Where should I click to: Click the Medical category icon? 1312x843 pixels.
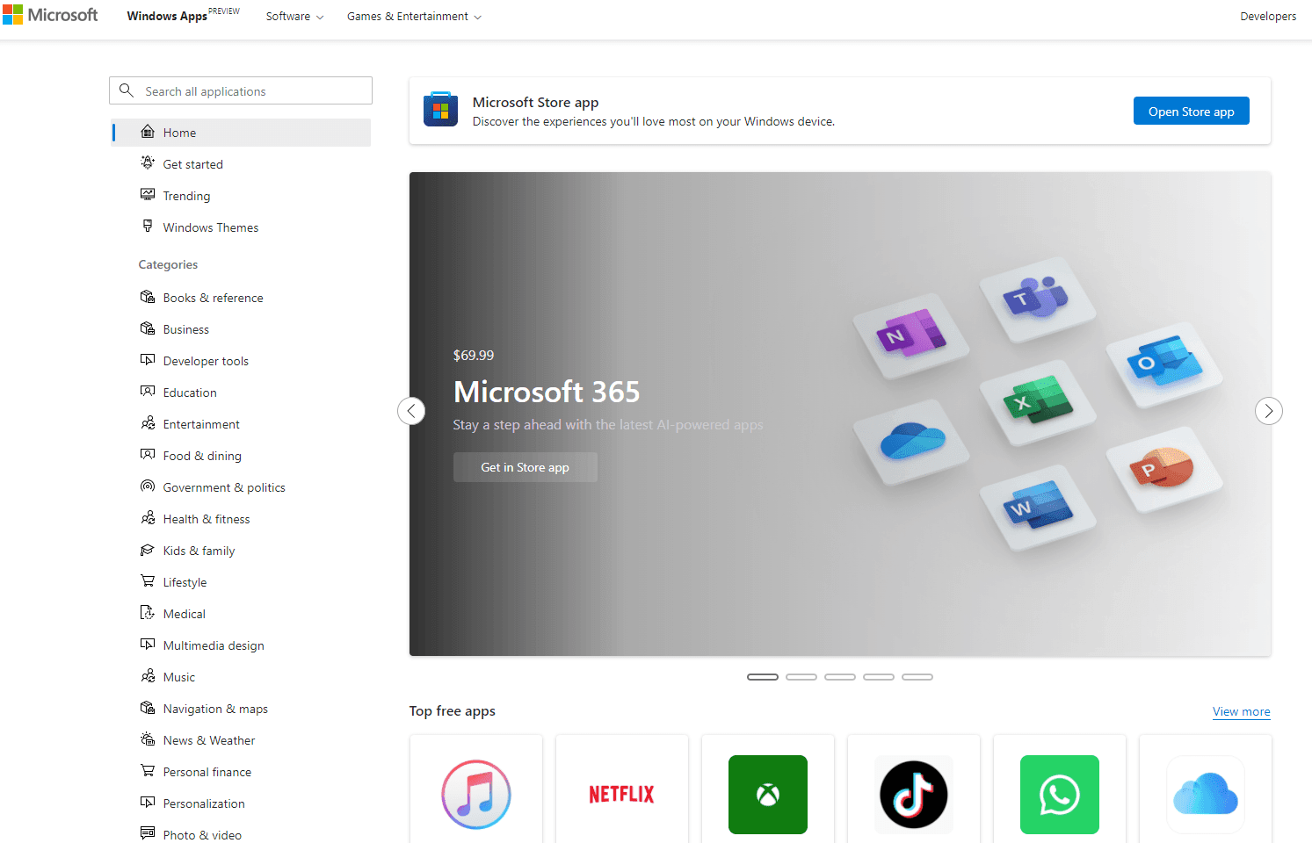148,613
